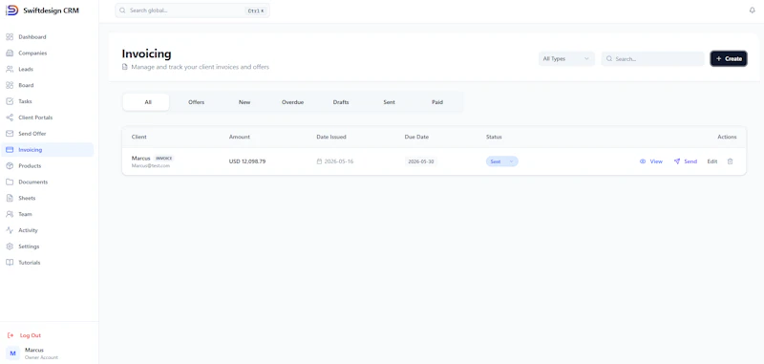Click the INVOICE badge beside Marcus
This screenshot has width=764, height=364.
coord(163,159)
